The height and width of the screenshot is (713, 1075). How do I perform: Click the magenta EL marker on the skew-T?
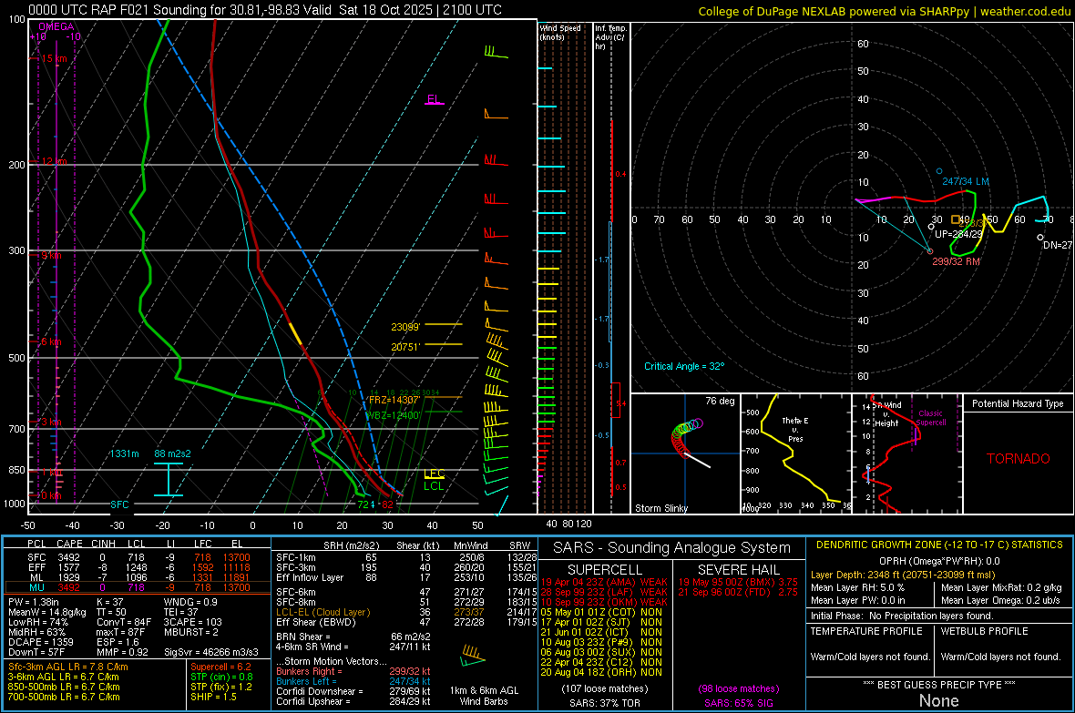pyautogui.click(x=434, y=99)
